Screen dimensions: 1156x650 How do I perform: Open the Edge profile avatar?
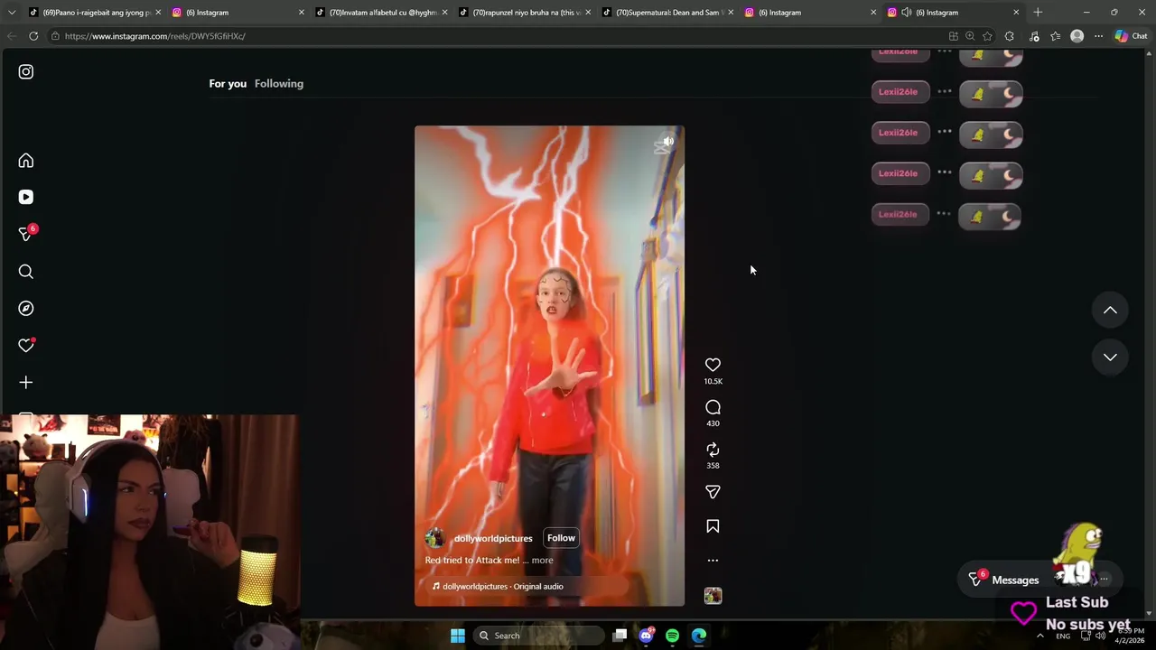click(1077, 36)
